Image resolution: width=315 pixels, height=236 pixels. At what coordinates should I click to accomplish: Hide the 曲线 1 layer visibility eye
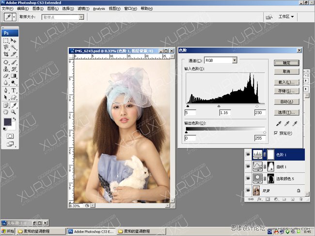point(248,167)
